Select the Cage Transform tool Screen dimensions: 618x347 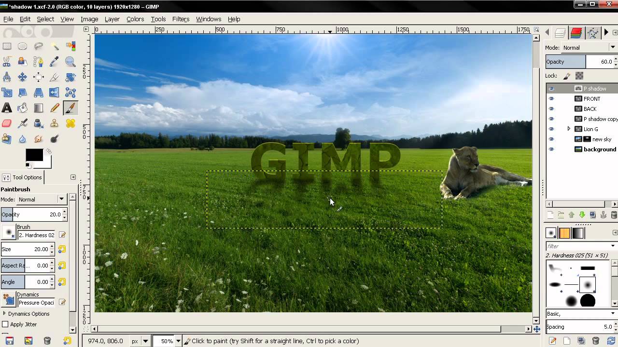(70, 93)
